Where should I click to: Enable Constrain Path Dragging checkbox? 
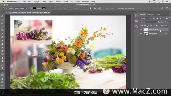(117, 8)
